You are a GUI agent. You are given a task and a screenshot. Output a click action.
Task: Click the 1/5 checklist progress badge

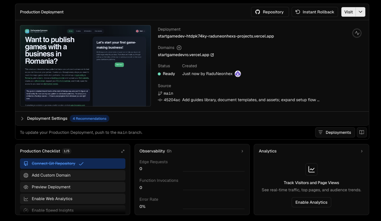point(66,151)
